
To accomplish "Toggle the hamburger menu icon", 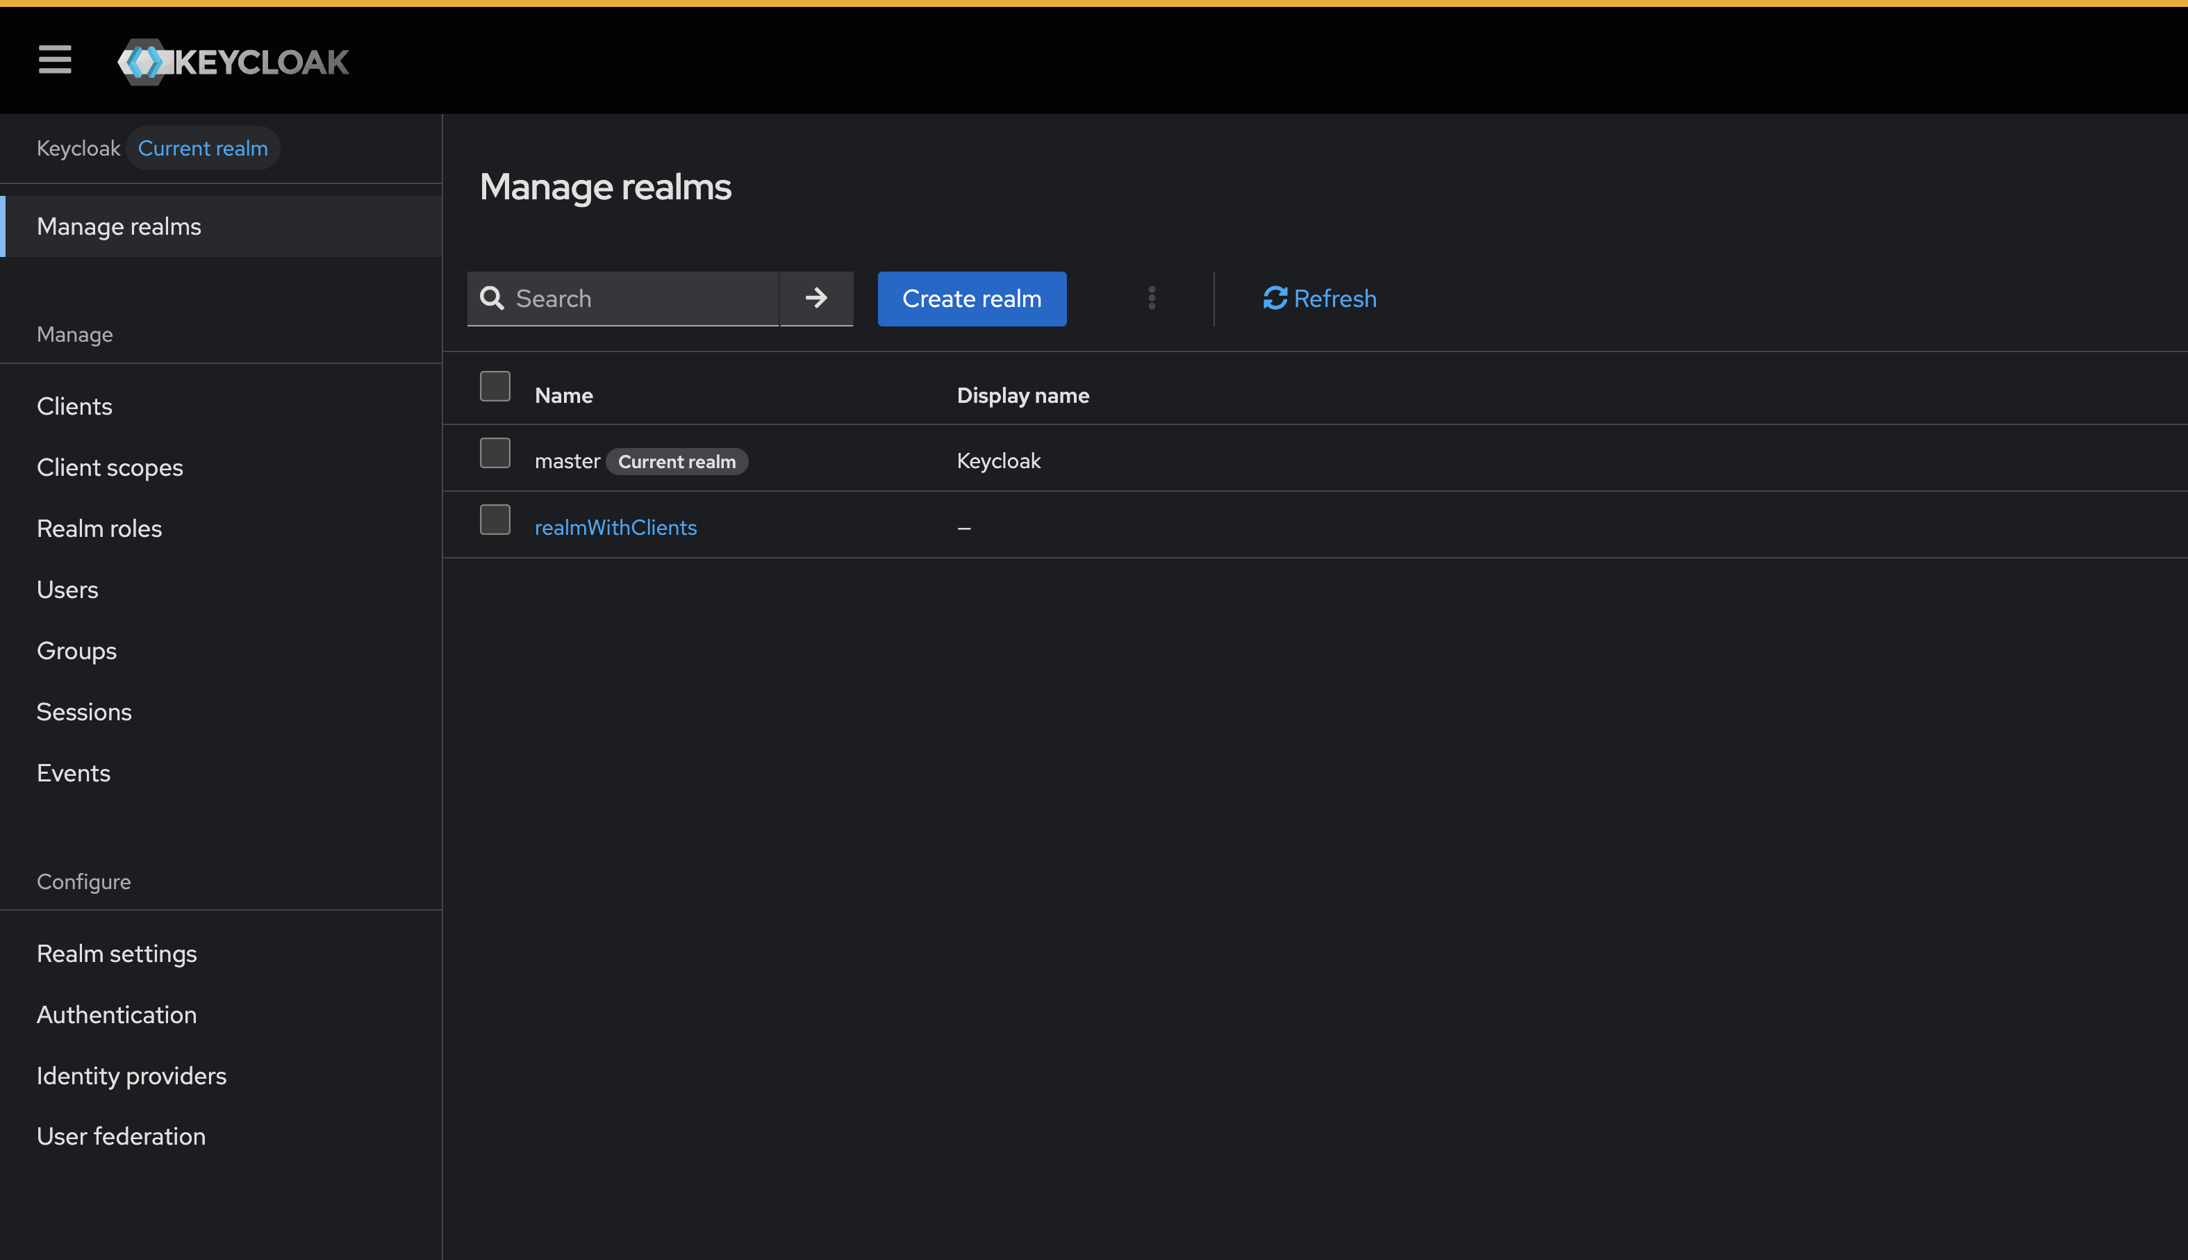I will [x=54, y=60].
